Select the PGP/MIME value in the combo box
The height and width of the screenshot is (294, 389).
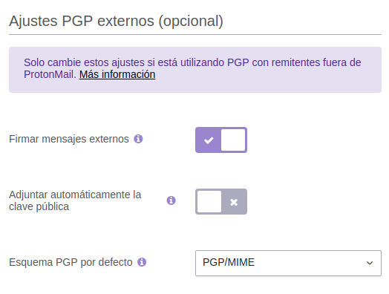(x=229, y=263)
